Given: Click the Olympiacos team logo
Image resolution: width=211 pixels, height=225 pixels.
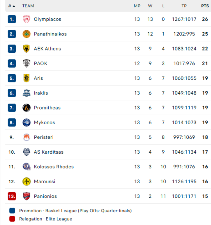Looking at the screenshot, I should pyautogui.click(x=26, y=19).
